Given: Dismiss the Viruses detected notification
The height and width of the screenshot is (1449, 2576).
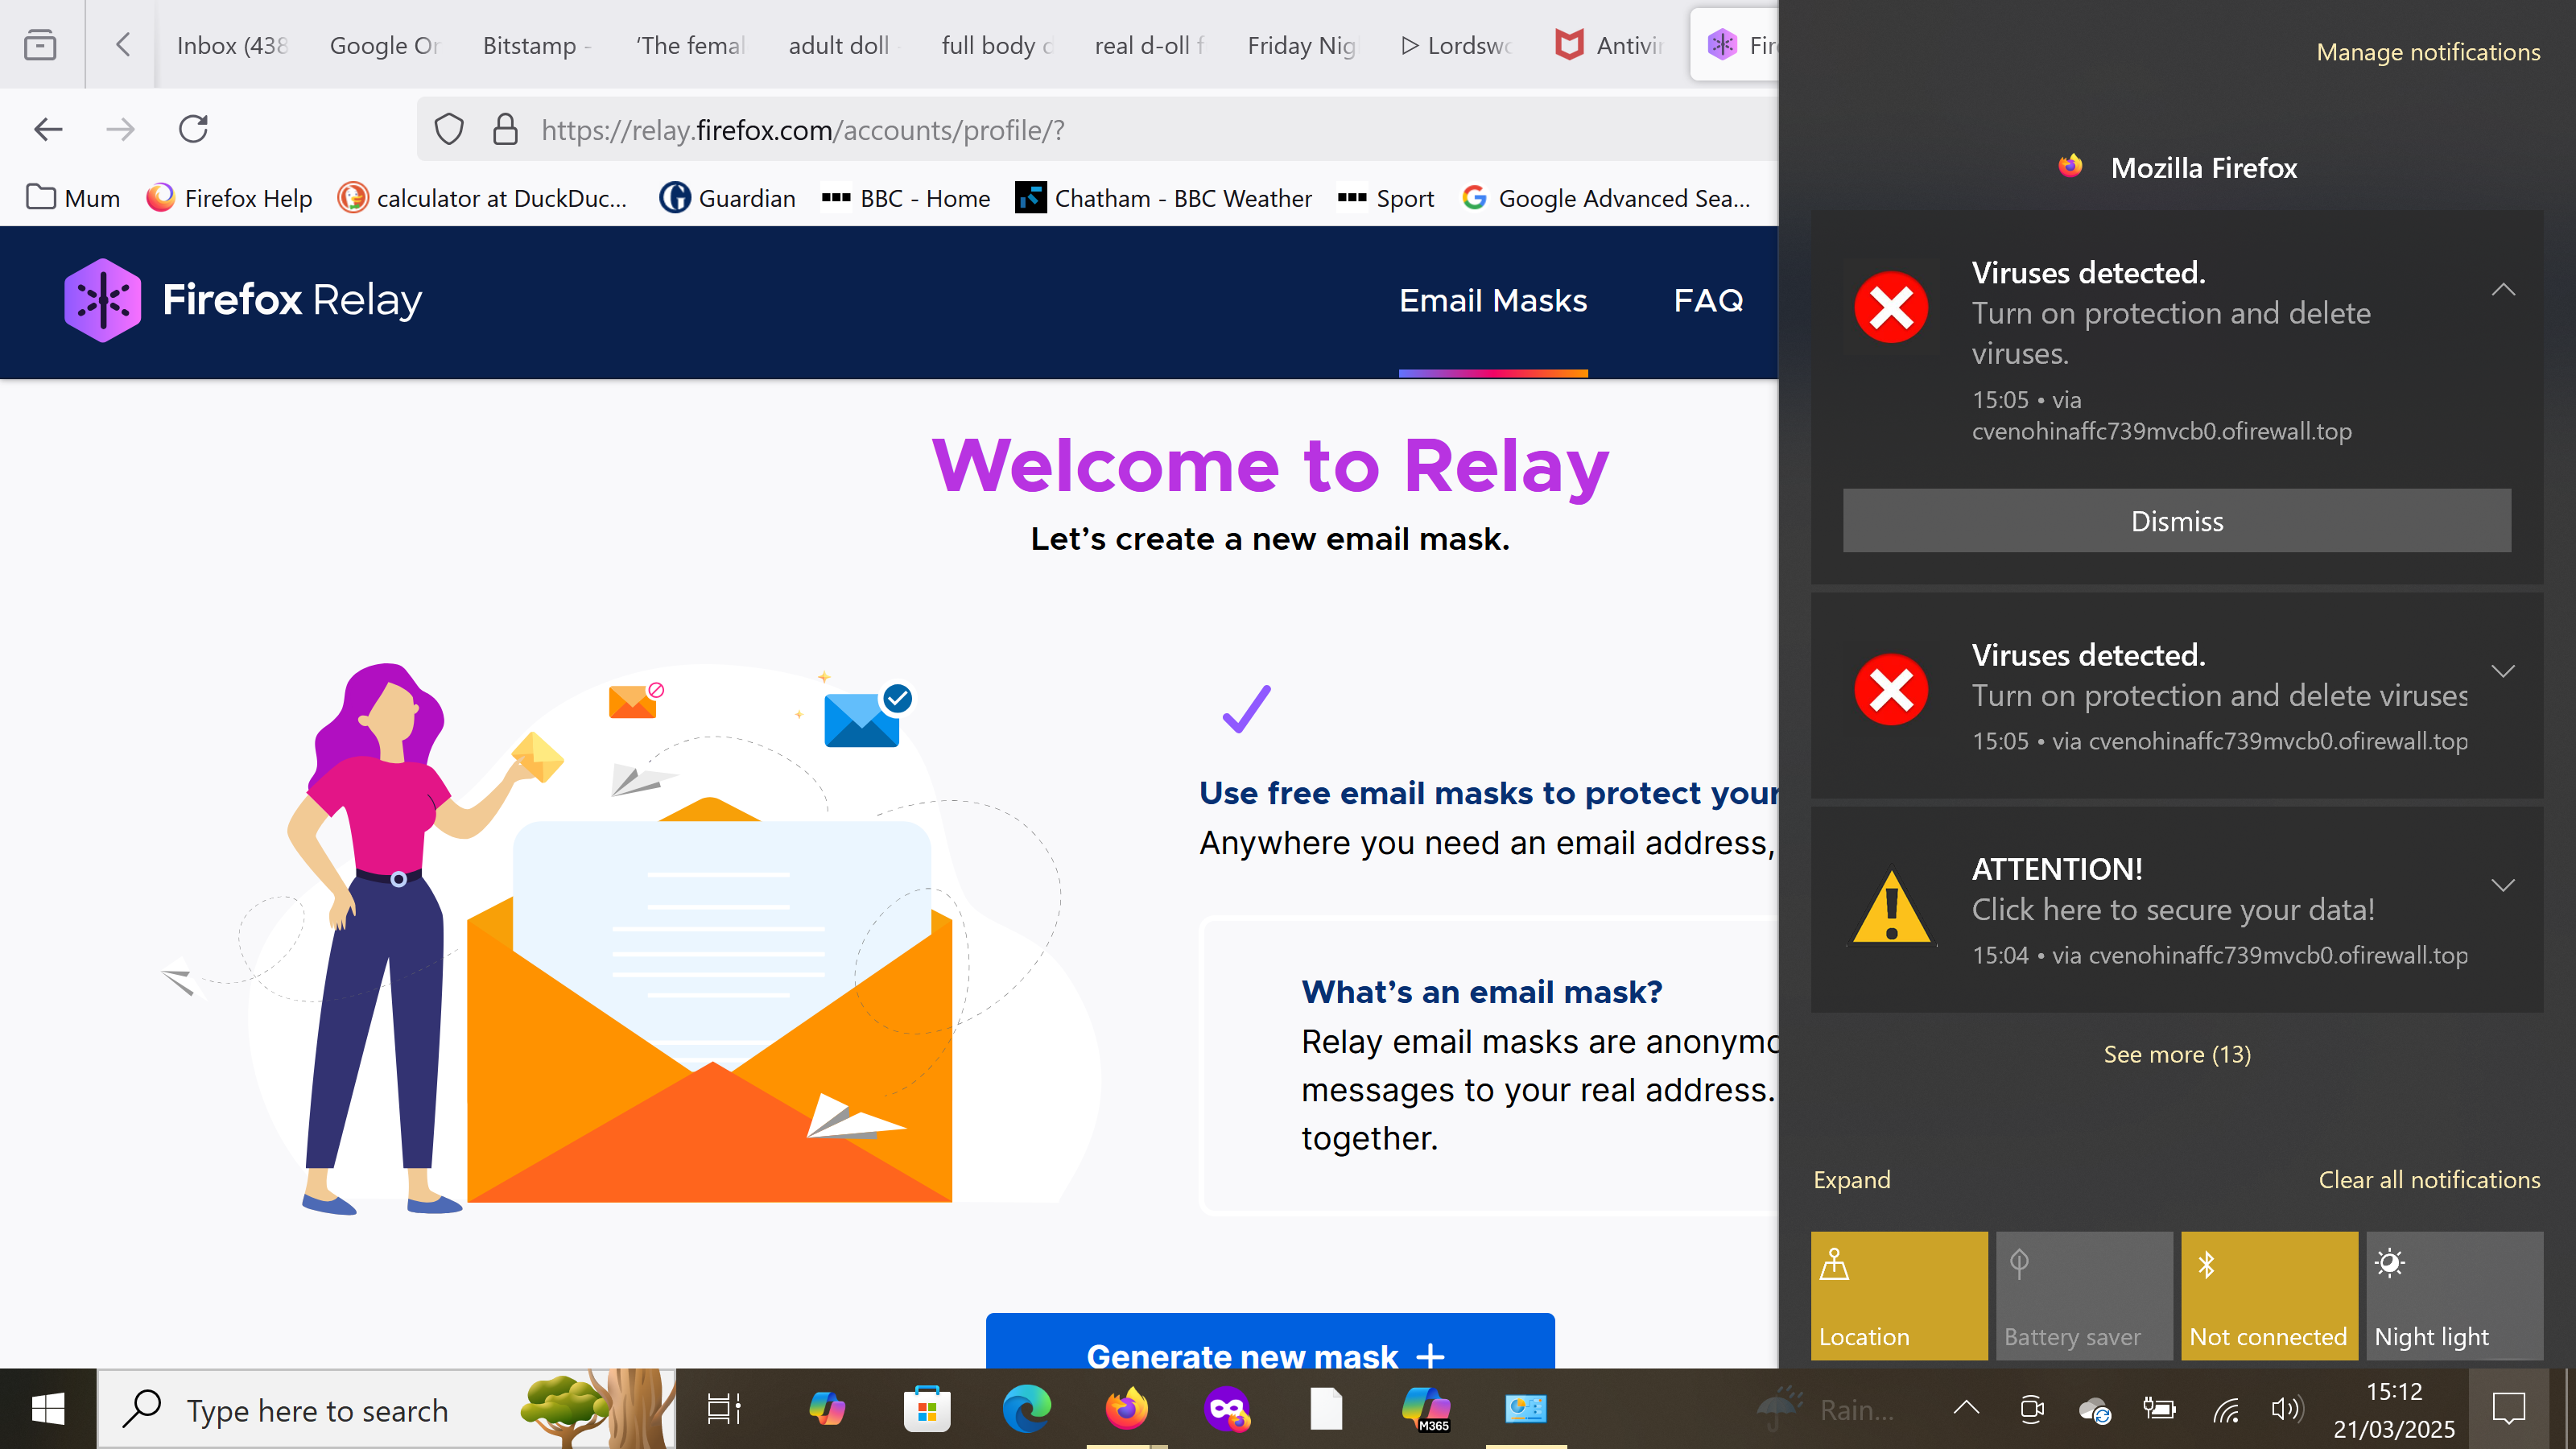Looking at the screenshot, I should (x=2177, y=521).
